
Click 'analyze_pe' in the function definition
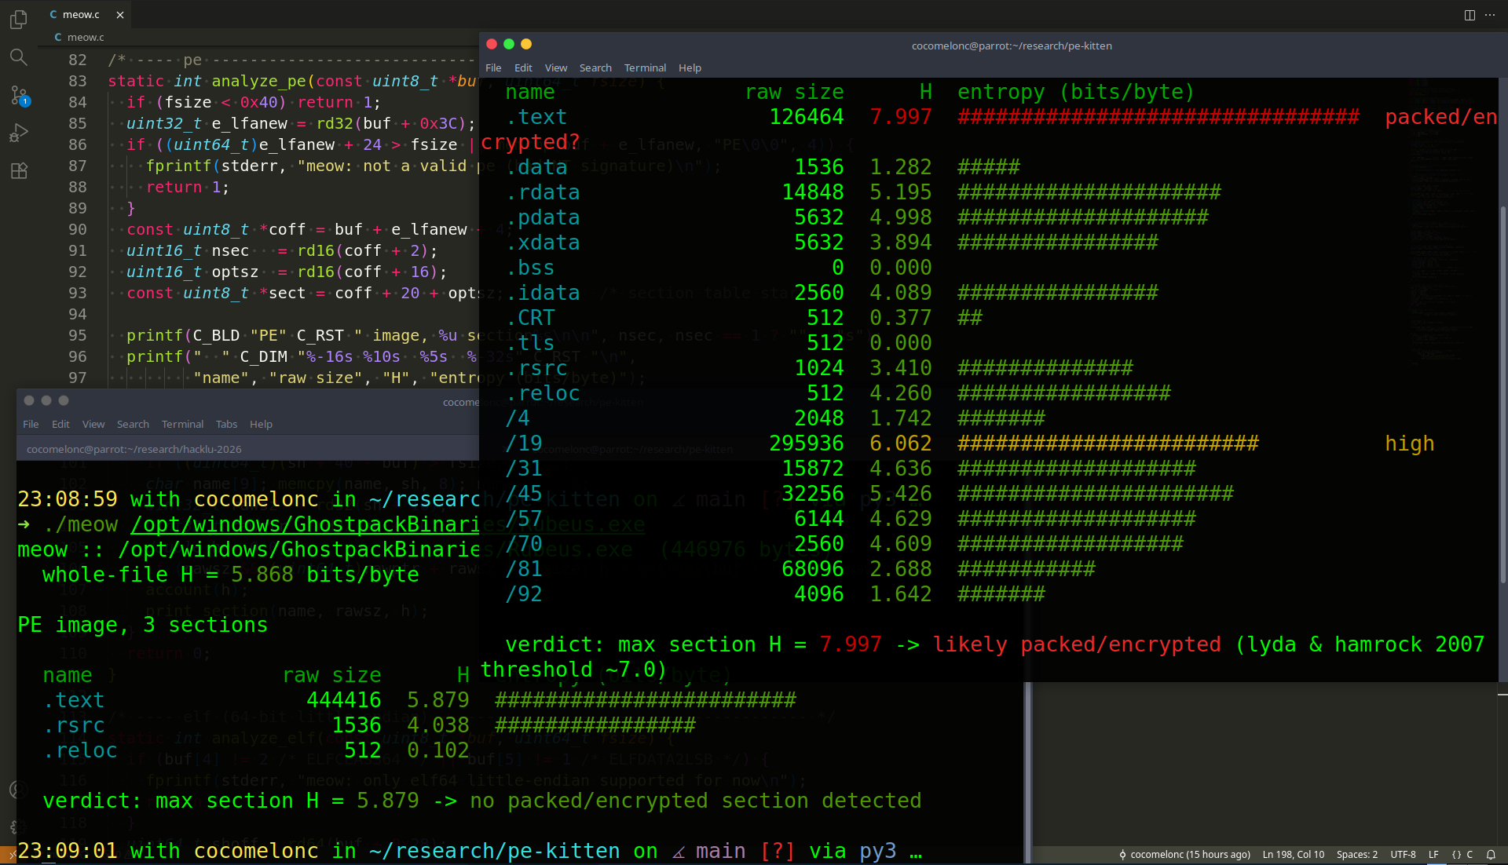click(259, 81)
